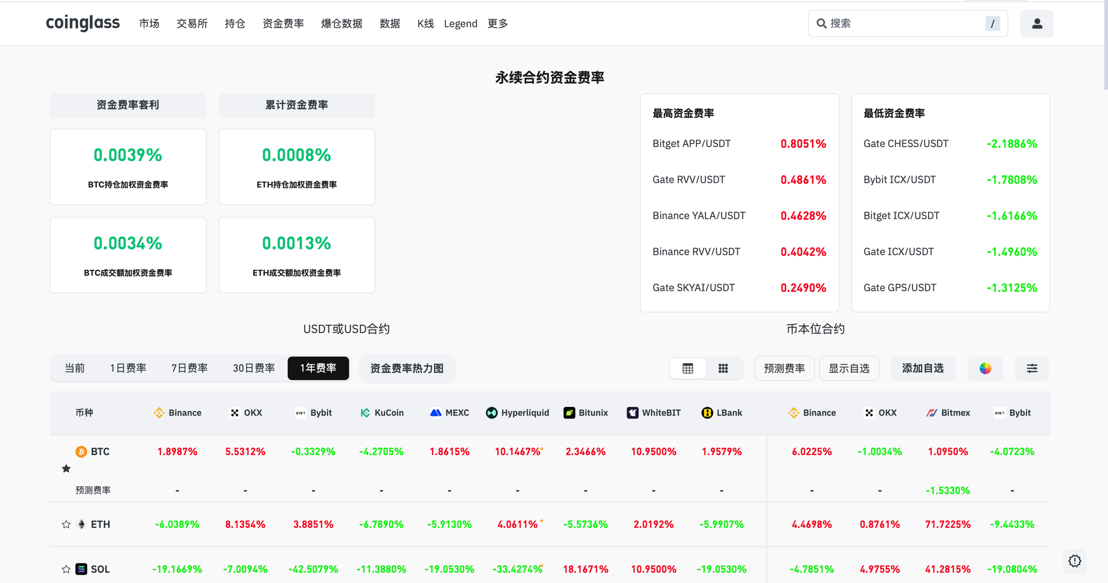Open the Legend menu item
Viewport: 1108px width, 583px height.
click(x=460, y=24)
